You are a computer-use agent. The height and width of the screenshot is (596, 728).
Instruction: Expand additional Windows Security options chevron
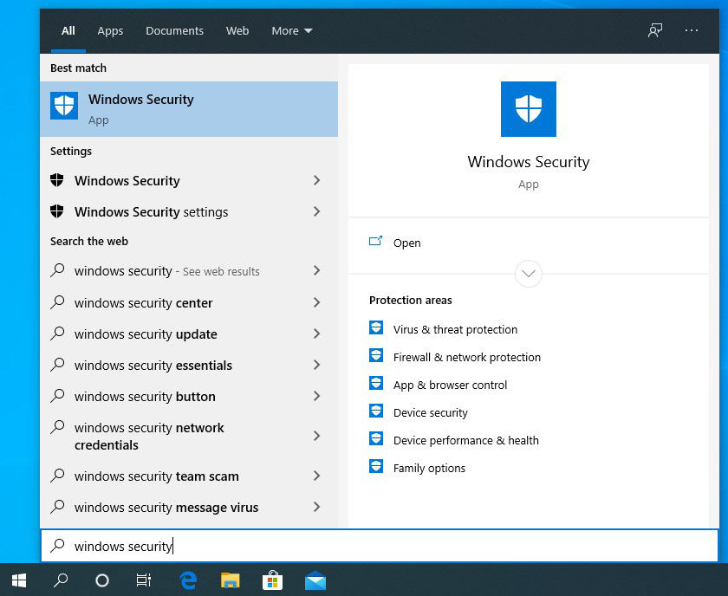[x=528, y=273]
